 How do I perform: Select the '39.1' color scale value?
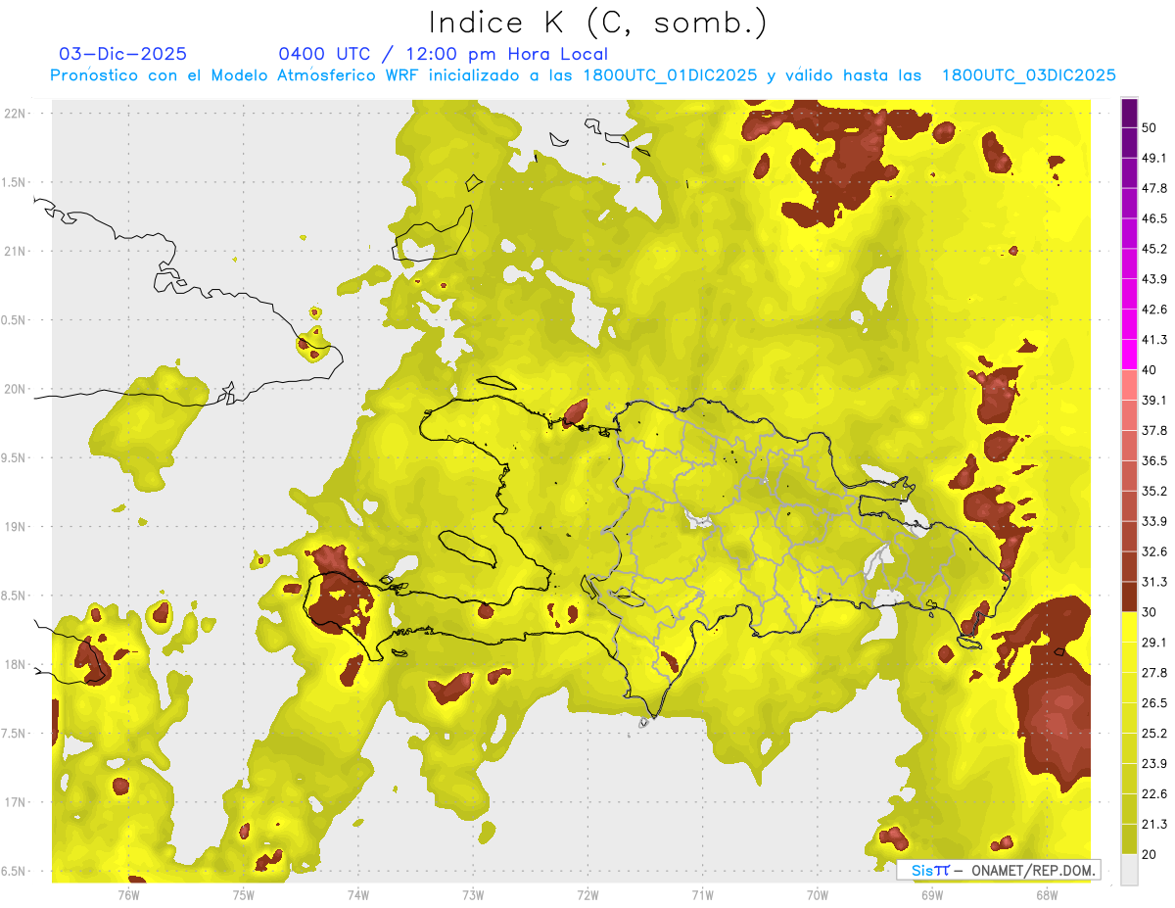click(1154, 400)
